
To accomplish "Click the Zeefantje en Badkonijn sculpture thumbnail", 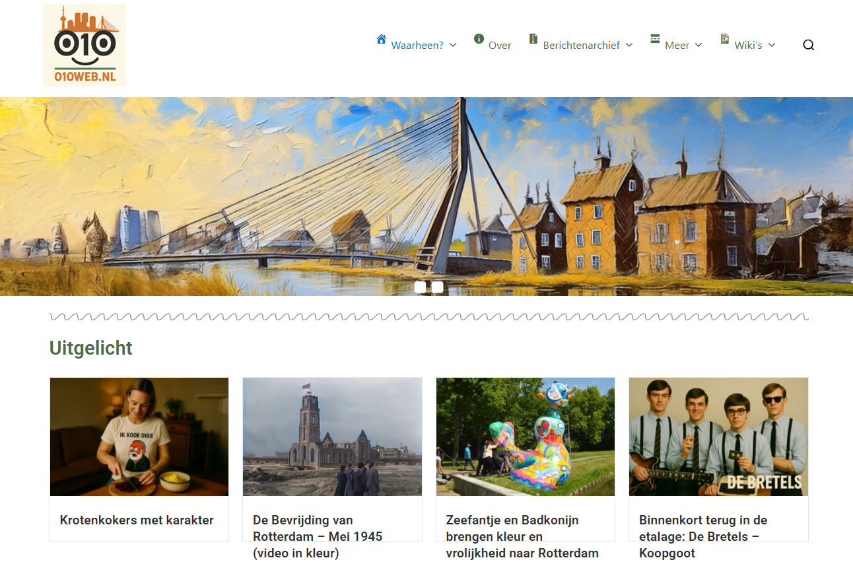I will [x=526, y=437].
